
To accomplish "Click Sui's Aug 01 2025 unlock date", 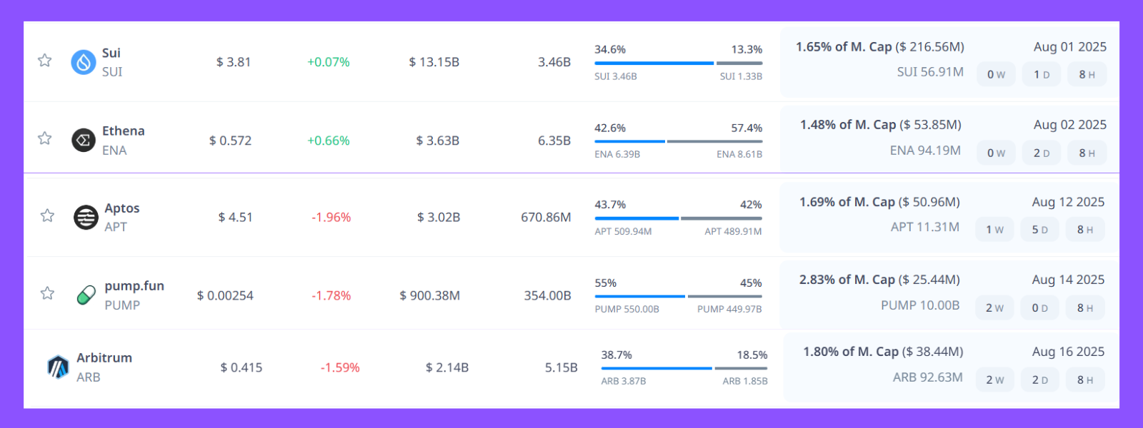I will coord(1069,47).
